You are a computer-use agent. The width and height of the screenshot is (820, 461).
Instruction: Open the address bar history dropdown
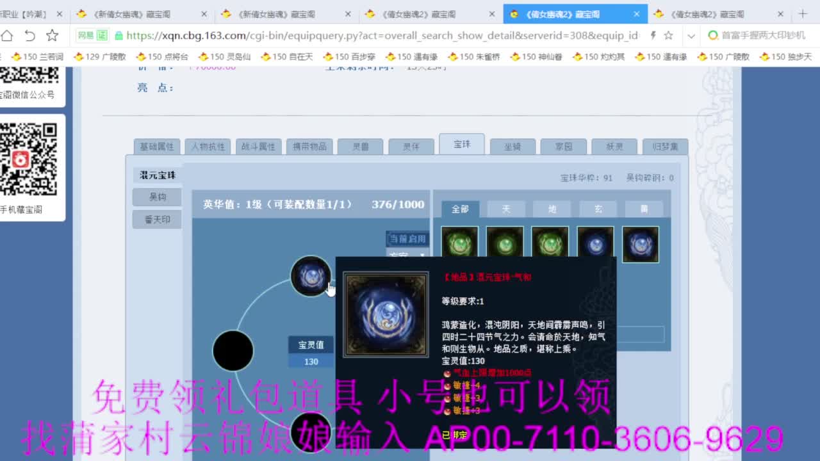[691, 36]
